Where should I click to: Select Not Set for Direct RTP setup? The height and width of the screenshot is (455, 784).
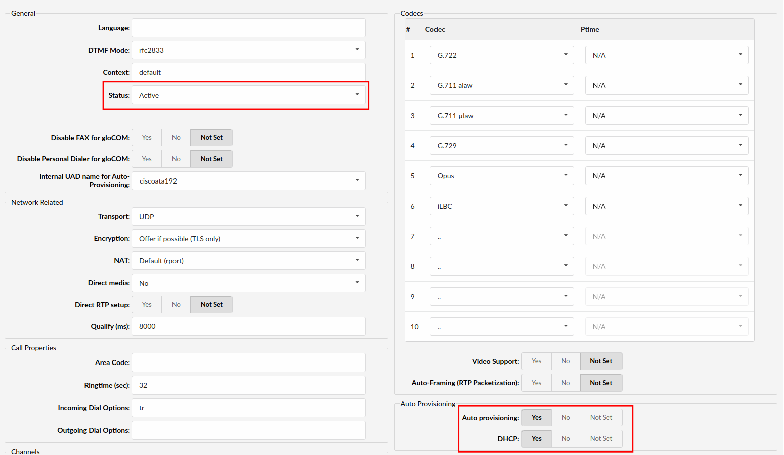(212, 304)
